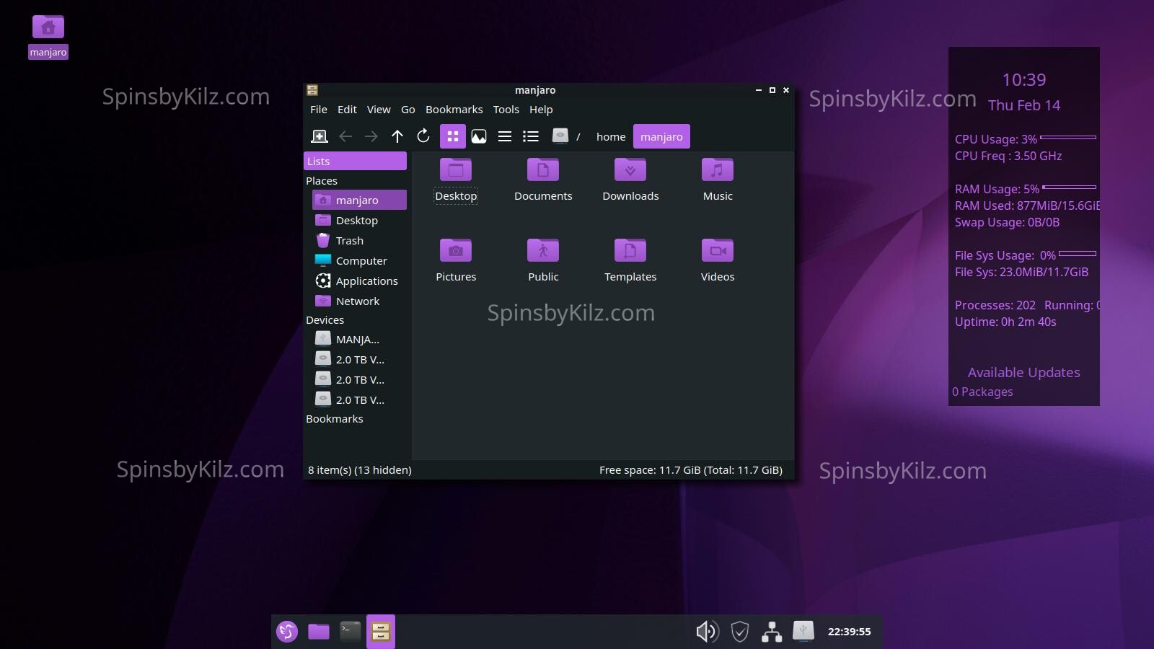Click the manjaro breadcrumb button
This screenshot has height=649, width=1154.
pos(661,137)
